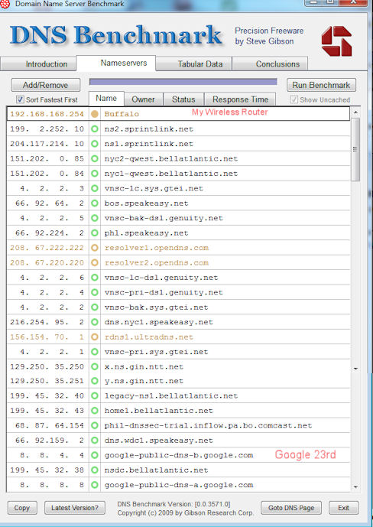Click status circle for nyc2-qwest.bellatlantic.net

tap(95, 158)
